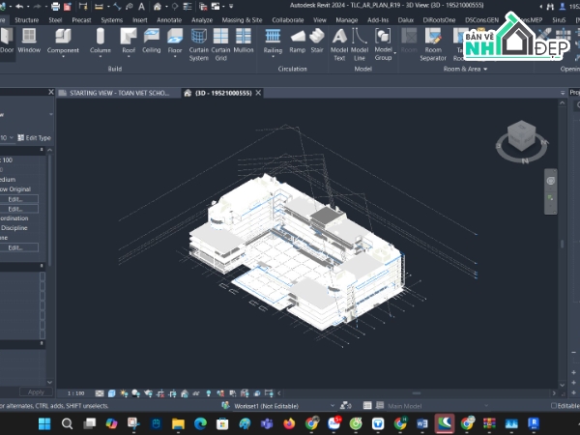Close the Properties panel with X

[x=51, y=92]
